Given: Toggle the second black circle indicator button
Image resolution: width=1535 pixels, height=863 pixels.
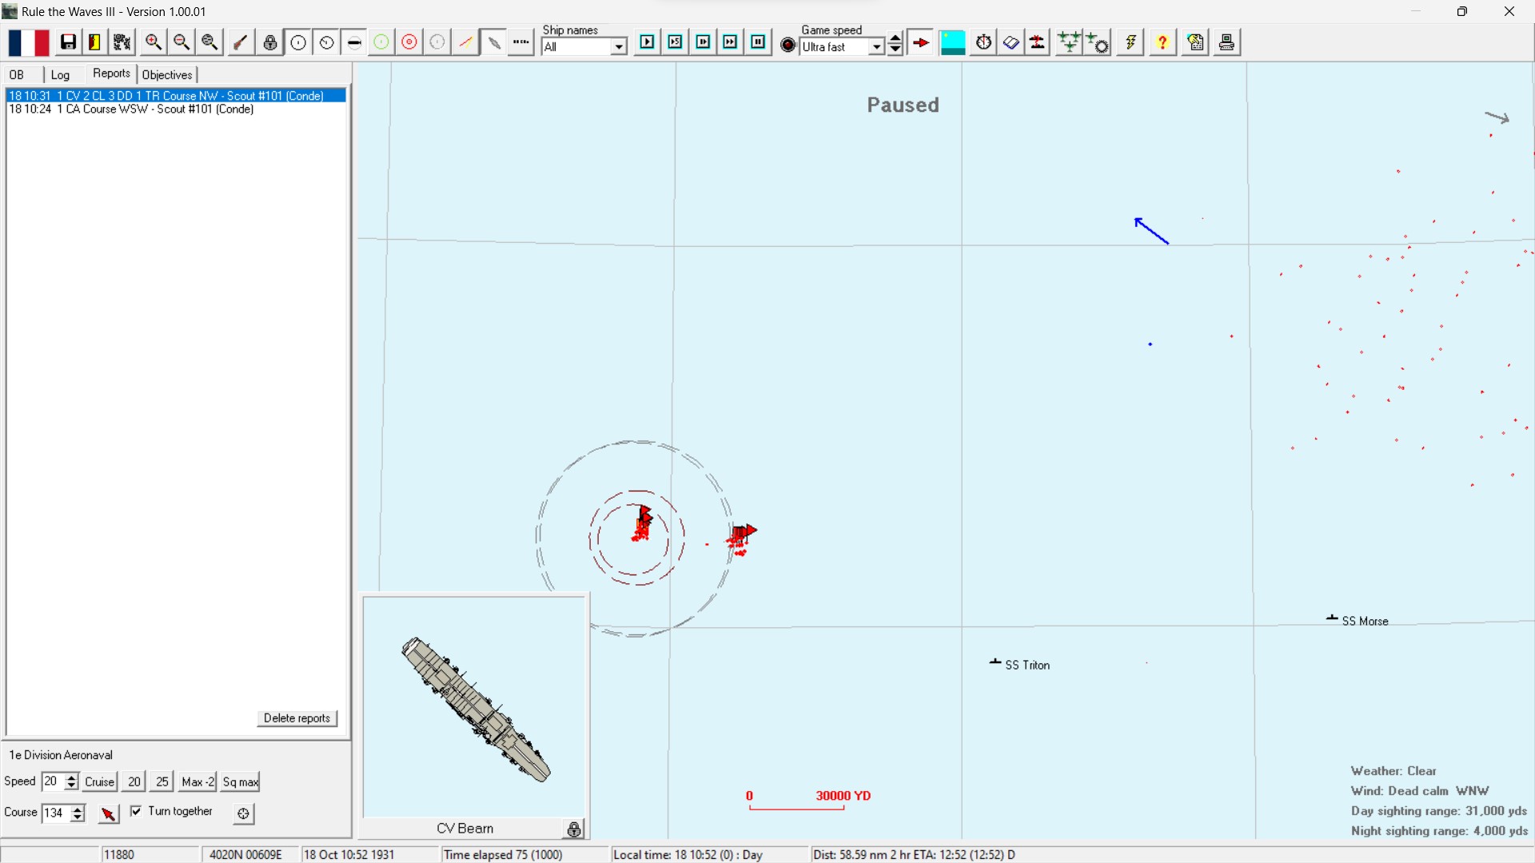Looking at the screenshot, I should pyautogui.click(x=326, y=42).
